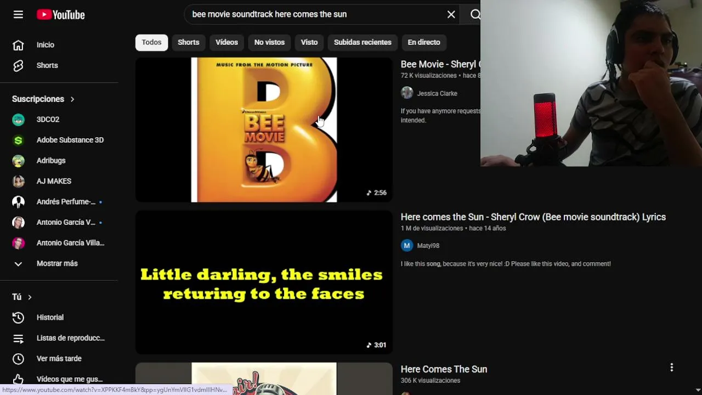
Task: Click '306 K visualizaciones' text
Action: pyautogui.click(x=431, y=380)
